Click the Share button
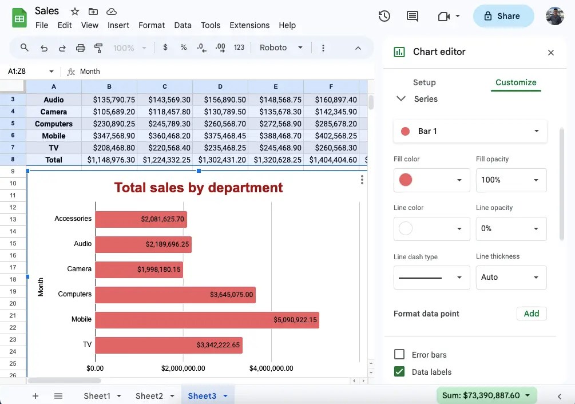Viewport: 575px width, 404px height. pyautogui.click(x=503, y=16)
